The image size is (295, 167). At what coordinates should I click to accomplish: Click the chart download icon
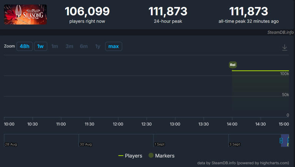point(285,47)
